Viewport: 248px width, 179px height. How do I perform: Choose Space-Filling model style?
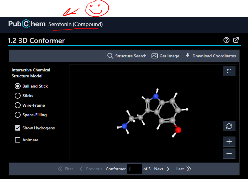(x=18, y=115)
